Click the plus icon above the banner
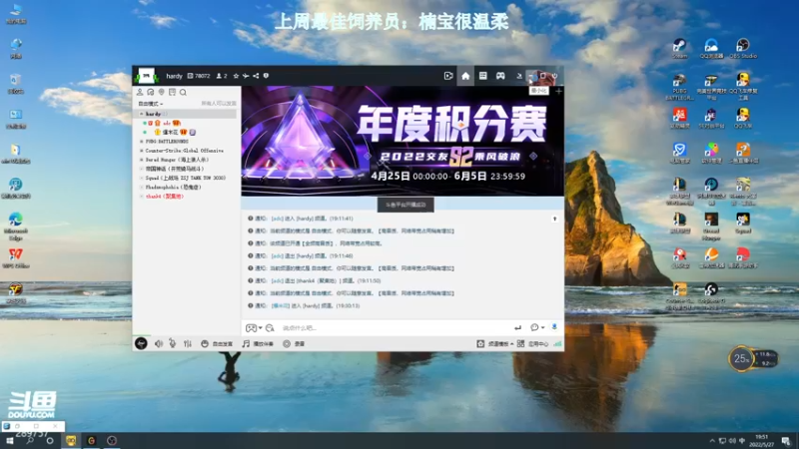 [x=559, y=92]
